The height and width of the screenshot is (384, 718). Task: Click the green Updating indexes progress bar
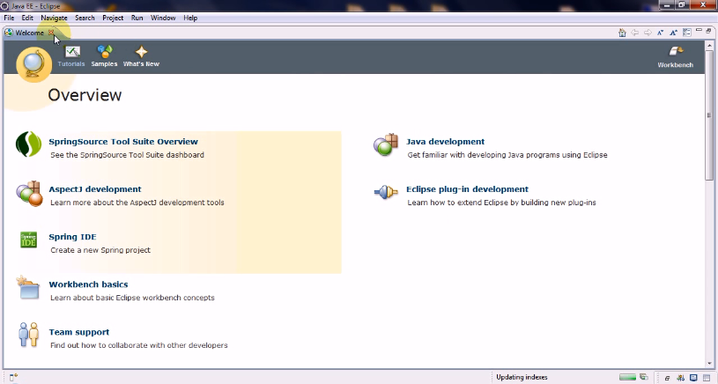pos(627,377)
